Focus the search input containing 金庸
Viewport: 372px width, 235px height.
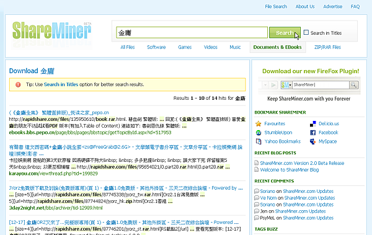point(192,32)
